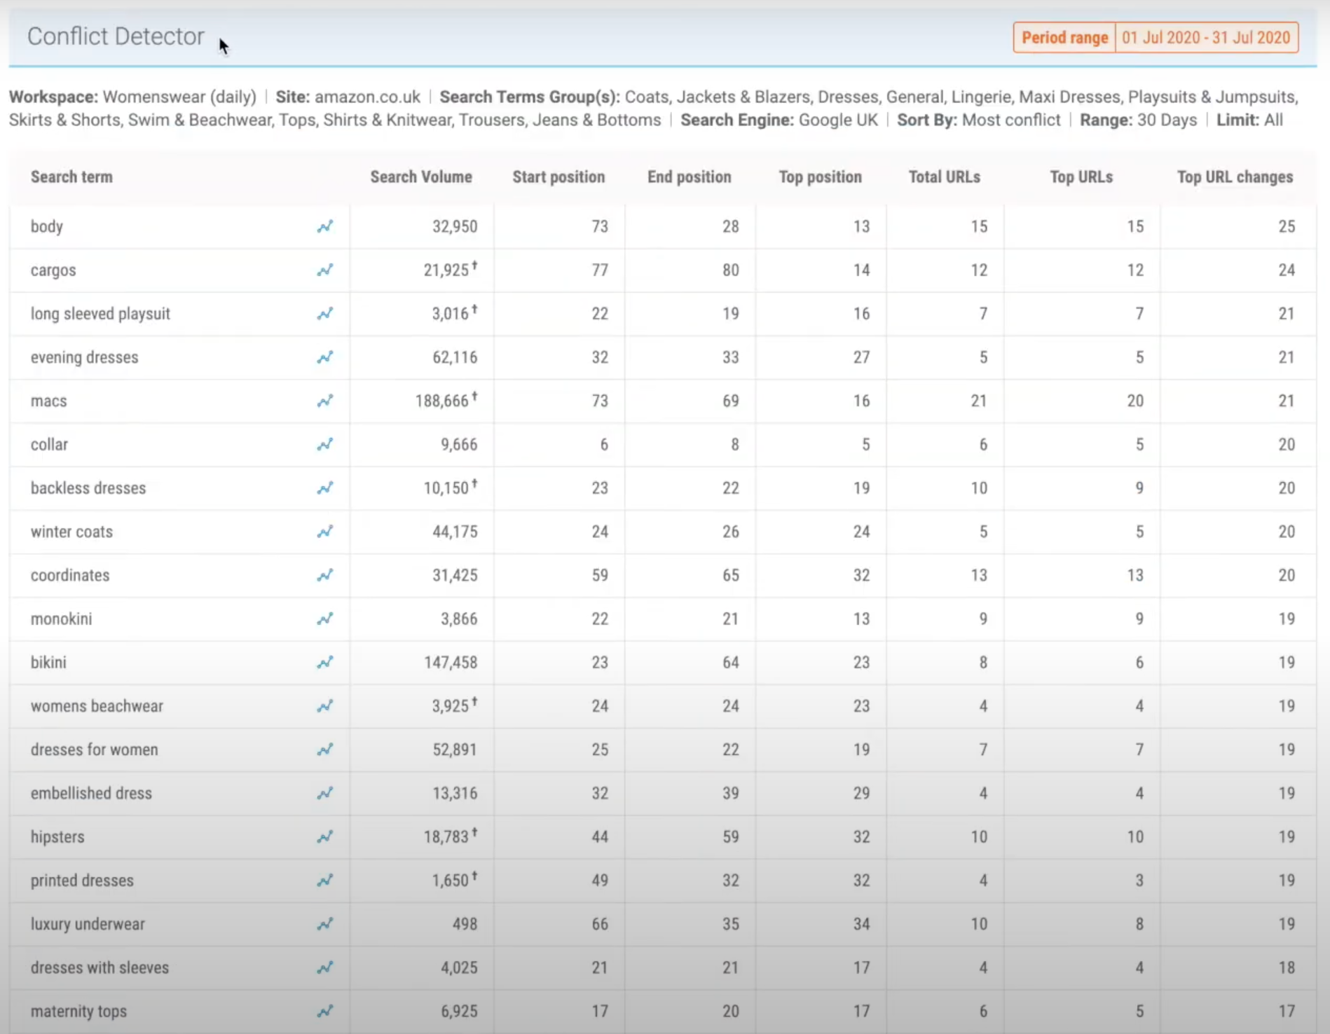
Task: Open trend chart icon for cargos
Action: click(x=324, y=270)
